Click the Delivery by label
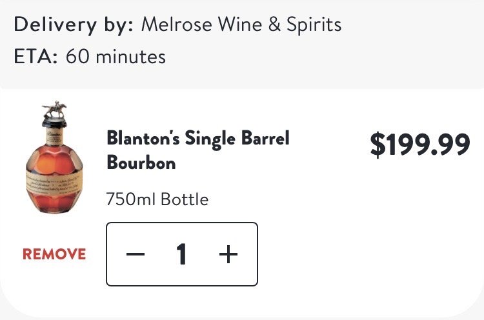 (x=74, y=25)
